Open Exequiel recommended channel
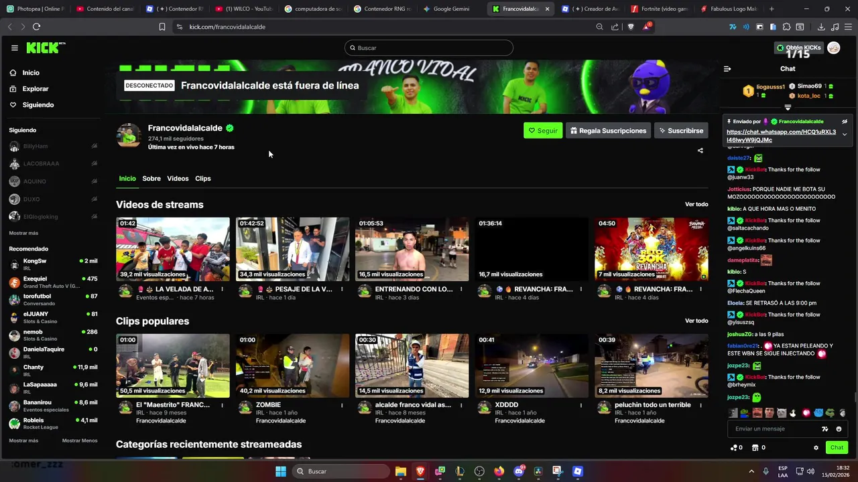Screen dimensions: 858x482 pos(53,282)
